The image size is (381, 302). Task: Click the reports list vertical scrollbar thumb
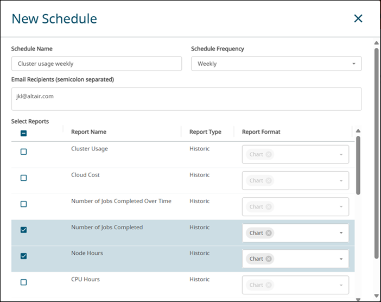point(358,165)
